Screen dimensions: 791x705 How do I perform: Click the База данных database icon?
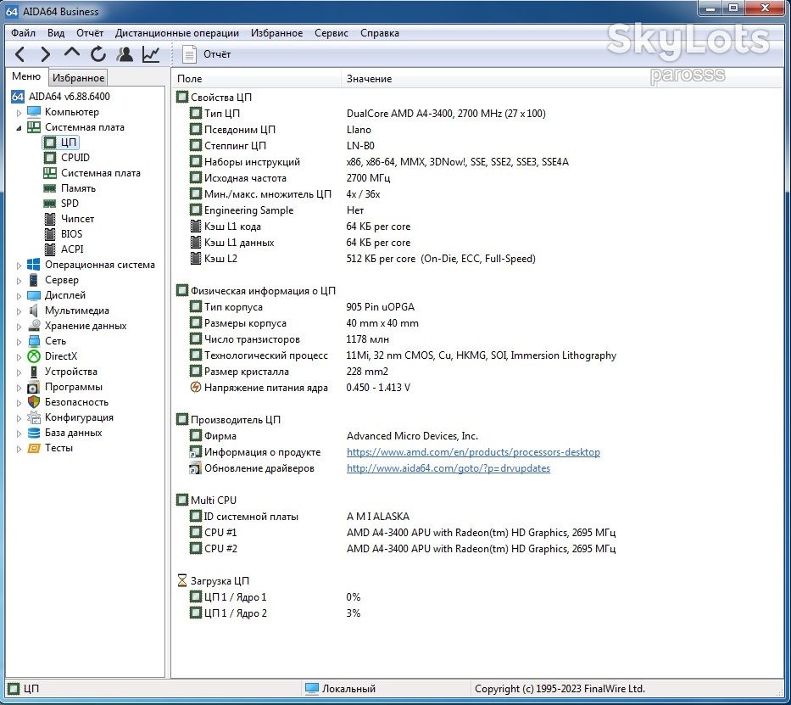click(x=34, y=433)
